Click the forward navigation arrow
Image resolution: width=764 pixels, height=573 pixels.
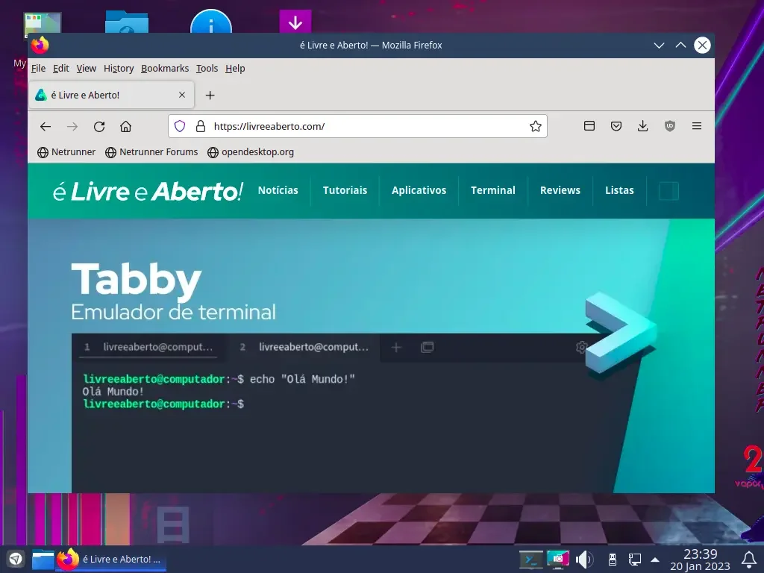(x=72, y=127)
